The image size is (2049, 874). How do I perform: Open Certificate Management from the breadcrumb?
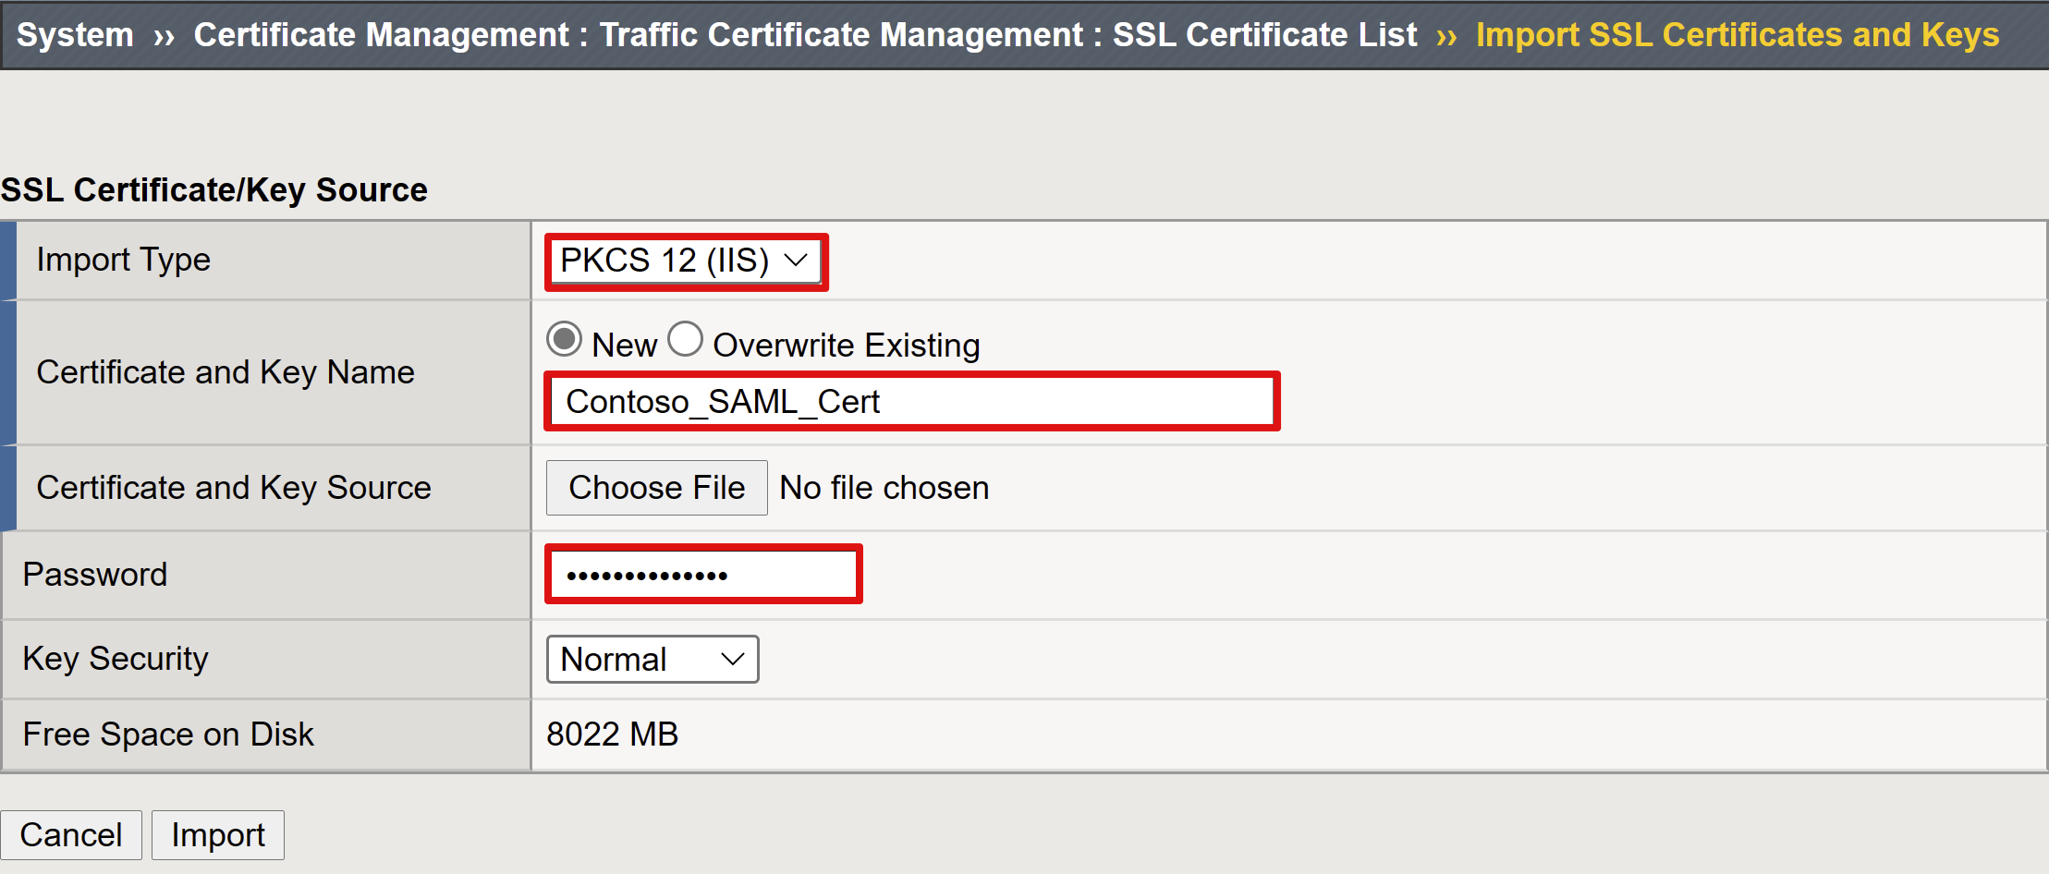381,34
